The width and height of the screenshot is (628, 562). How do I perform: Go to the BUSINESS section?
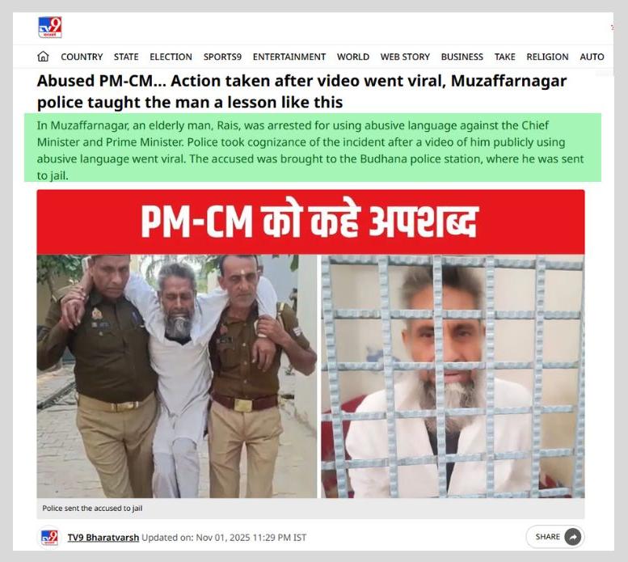tap(462, 57)
